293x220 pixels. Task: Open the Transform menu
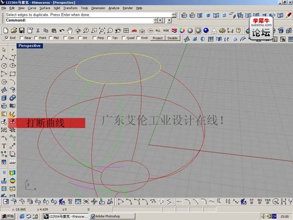point(70,8)
